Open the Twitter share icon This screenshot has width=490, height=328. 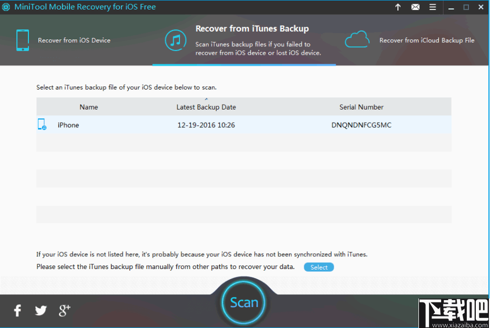[41, 311]
